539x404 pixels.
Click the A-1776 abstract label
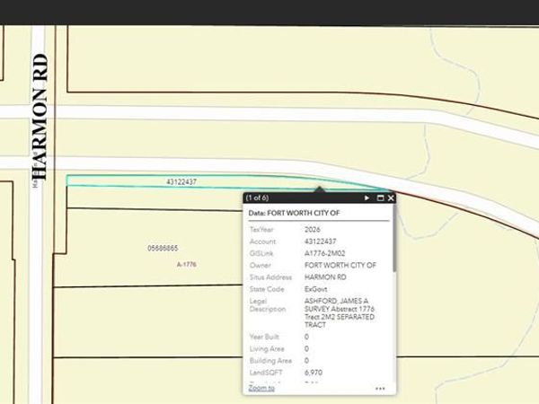point(186,265)
